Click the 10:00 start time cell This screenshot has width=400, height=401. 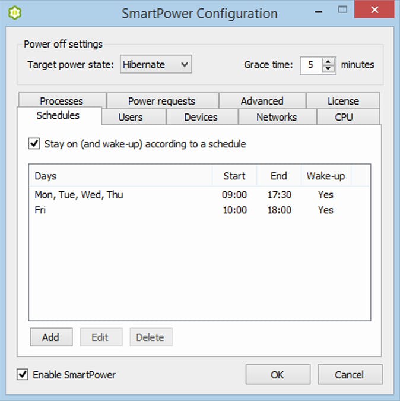coord(235,210)
